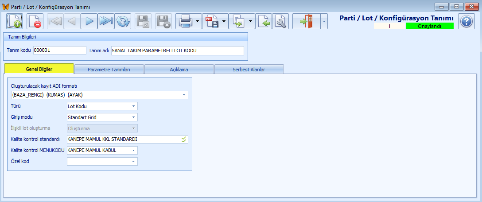482x202 pixels.
Task: Click the wrench settings icon
Action: [280, 21]
